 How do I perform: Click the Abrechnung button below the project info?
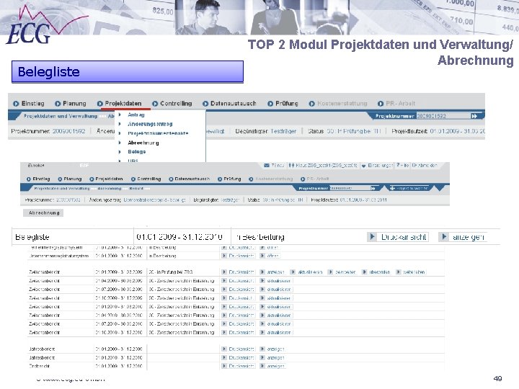[x=43, y=213]
